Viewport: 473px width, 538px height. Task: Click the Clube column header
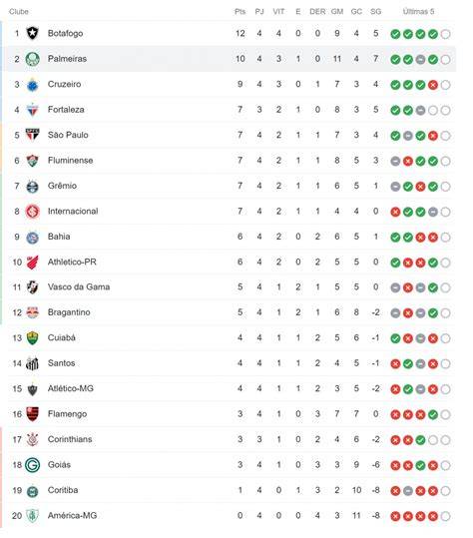pos(19,12)
